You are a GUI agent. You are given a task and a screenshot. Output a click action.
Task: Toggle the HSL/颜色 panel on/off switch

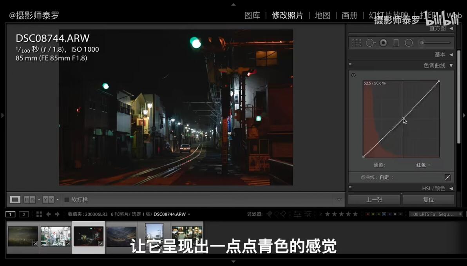click(x=350, y=187)
